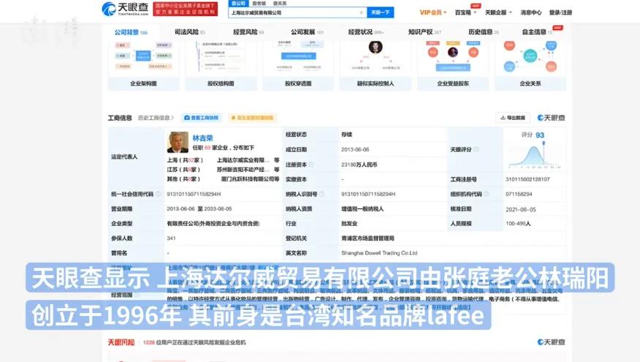Select the 查公司 search mode tab
The image size is (640, 362).
[238, 3]
